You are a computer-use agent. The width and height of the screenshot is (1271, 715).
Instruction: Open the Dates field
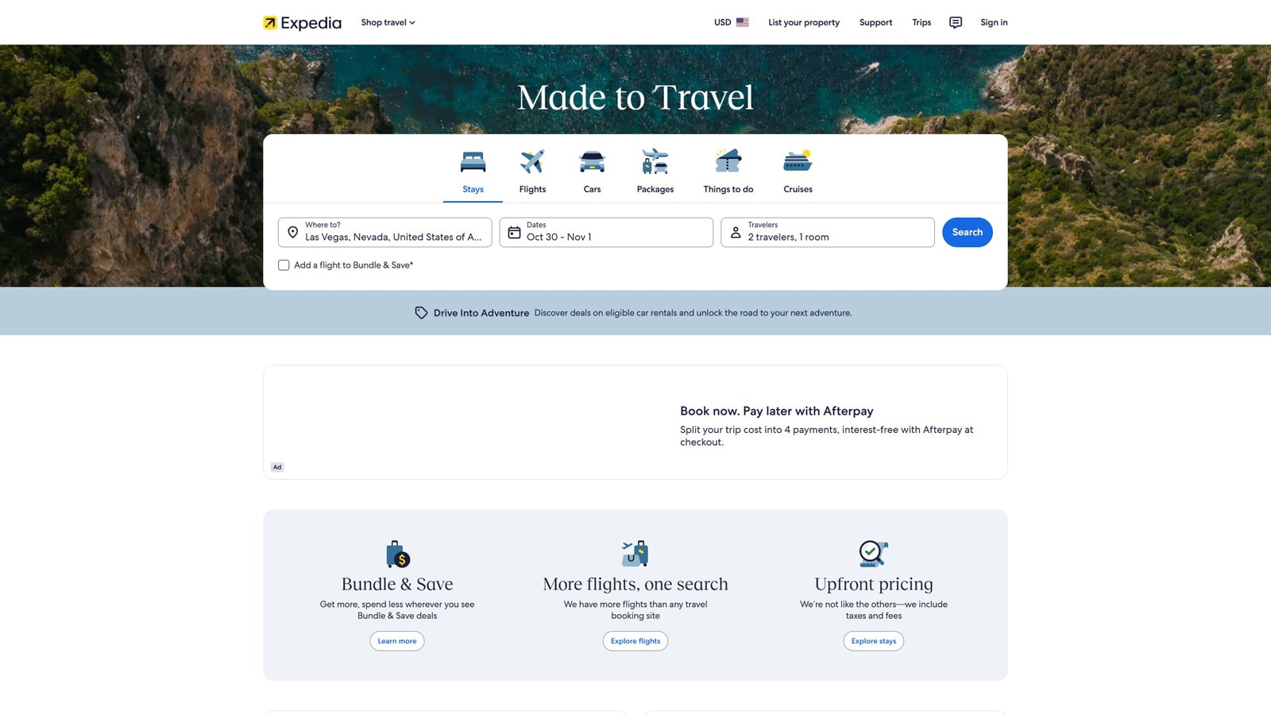pyautogui.click(x=605, y=232)
